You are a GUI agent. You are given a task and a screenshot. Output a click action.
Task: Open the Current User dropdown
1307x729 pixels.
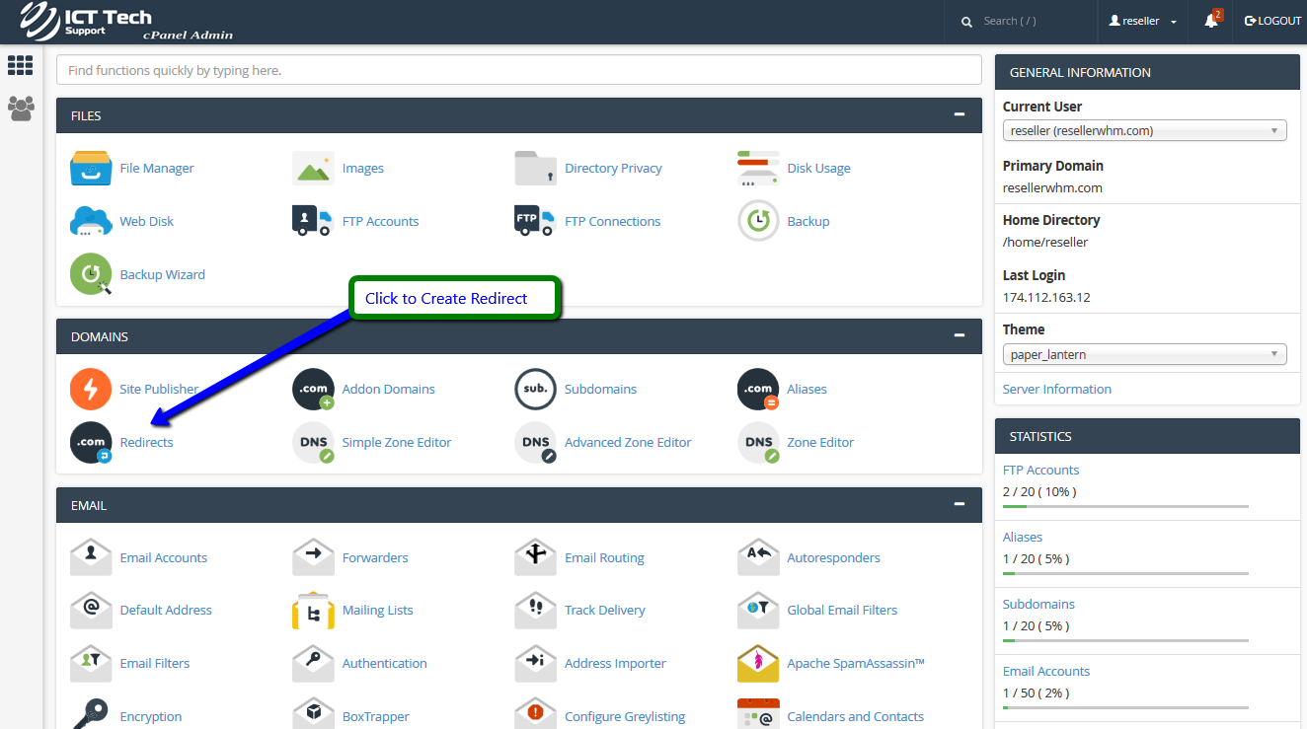coord(1144,130)
